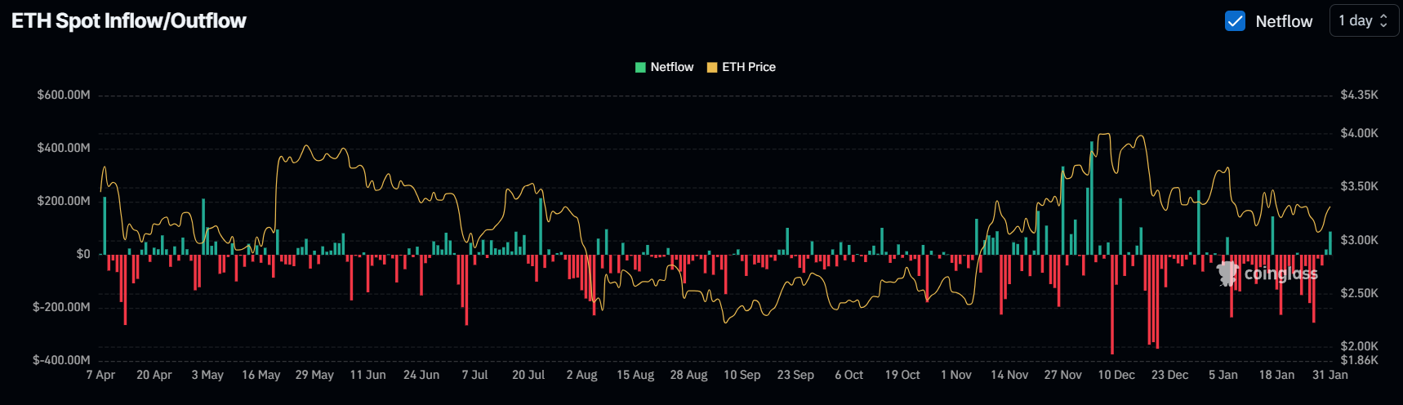This screenshot has width=1403, height=405.
Task: Click the $0 netflow axis label
Action: [83, 254]
